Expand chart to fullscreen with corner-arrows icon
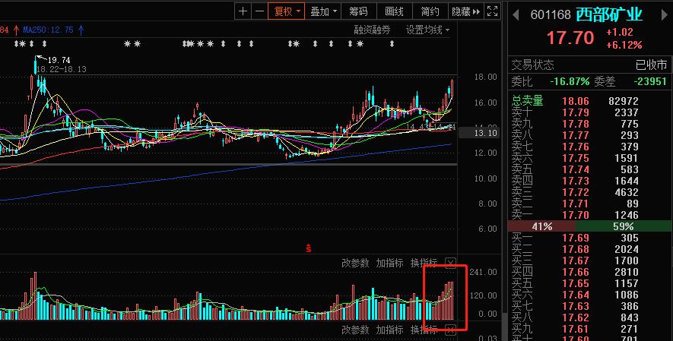673x341 pixels. pos(493,11)
